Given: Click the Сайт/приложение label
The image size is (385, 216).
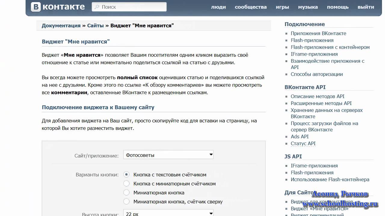Looking at the screenshot, I should coord(97,156).
